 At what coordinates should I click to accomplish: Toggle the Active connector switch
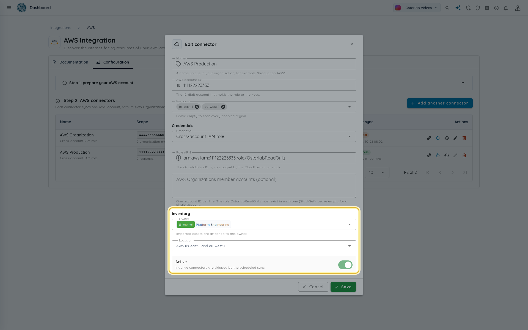(x=345, y=265)
